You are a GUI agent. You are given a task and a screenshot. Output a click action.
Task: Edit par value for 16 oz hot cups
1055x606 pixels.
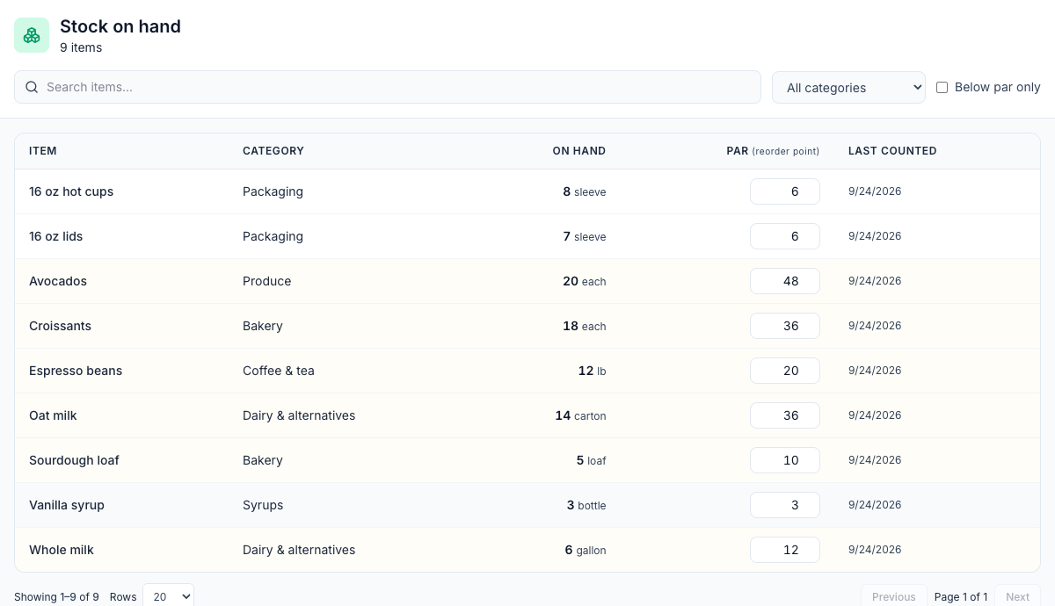click(785, 191)
